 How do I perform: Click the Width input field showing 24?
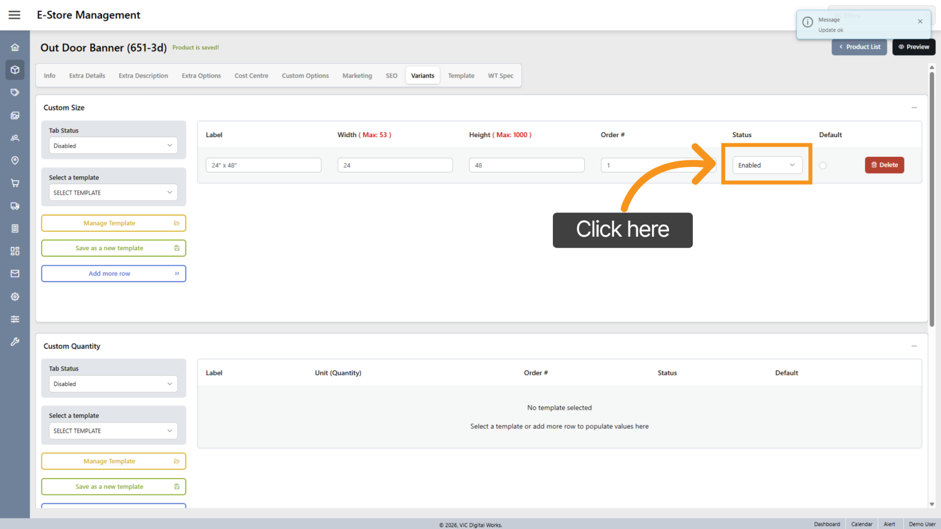[394, 165]
